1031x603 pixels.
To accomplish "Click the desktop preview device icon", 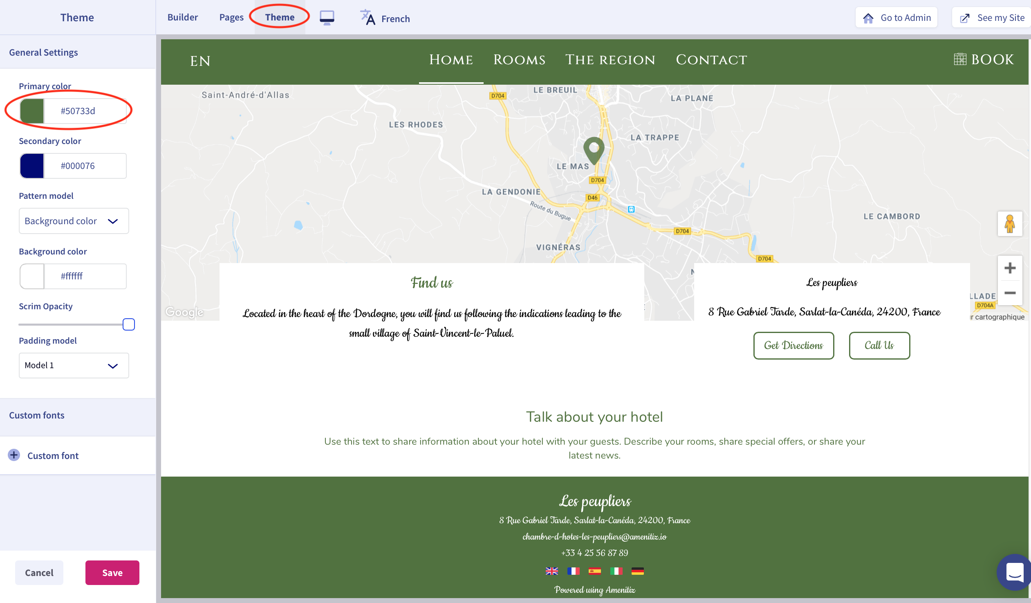I will [327, 18].
